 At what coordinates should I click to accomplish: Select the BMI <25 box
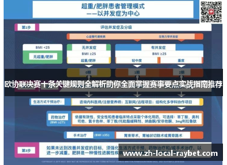(x=43, y=47)
